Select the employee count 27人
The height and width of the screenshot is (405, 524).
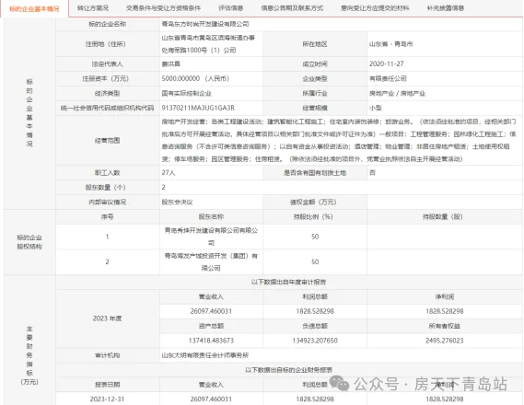pyautogui.click(x=169, y=173)
